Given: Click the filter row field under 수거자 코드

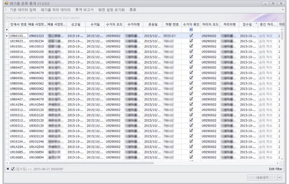Looking at the screenshot, I should (x=114, y=30).
